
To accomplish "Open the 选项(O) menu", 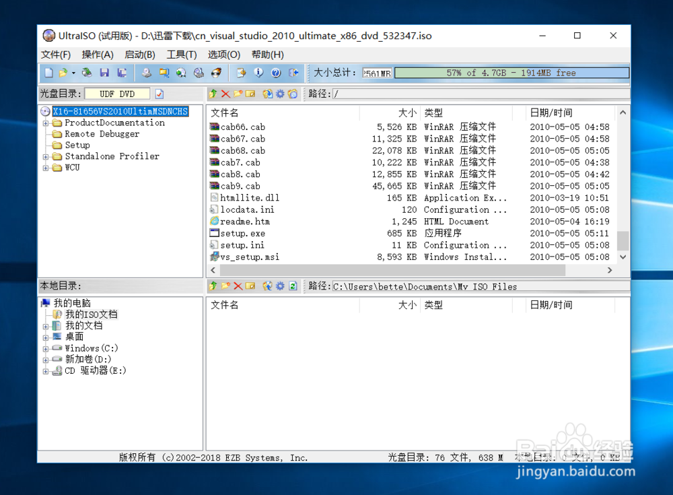I will (224, 55).
